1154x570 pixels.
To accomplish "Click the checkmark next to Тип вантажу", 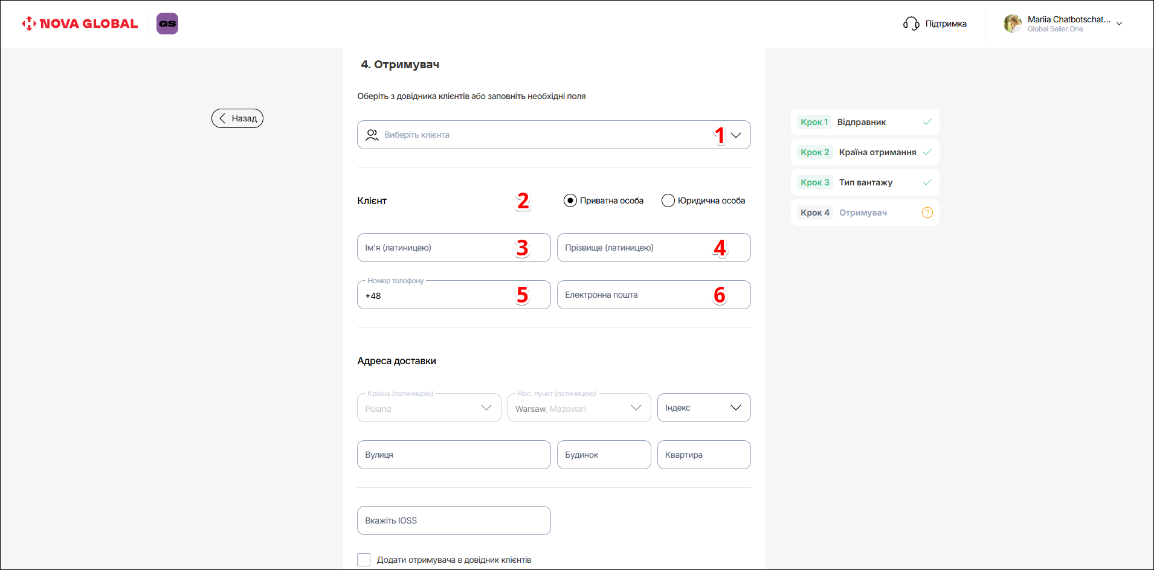I will [x=927, y=182].
